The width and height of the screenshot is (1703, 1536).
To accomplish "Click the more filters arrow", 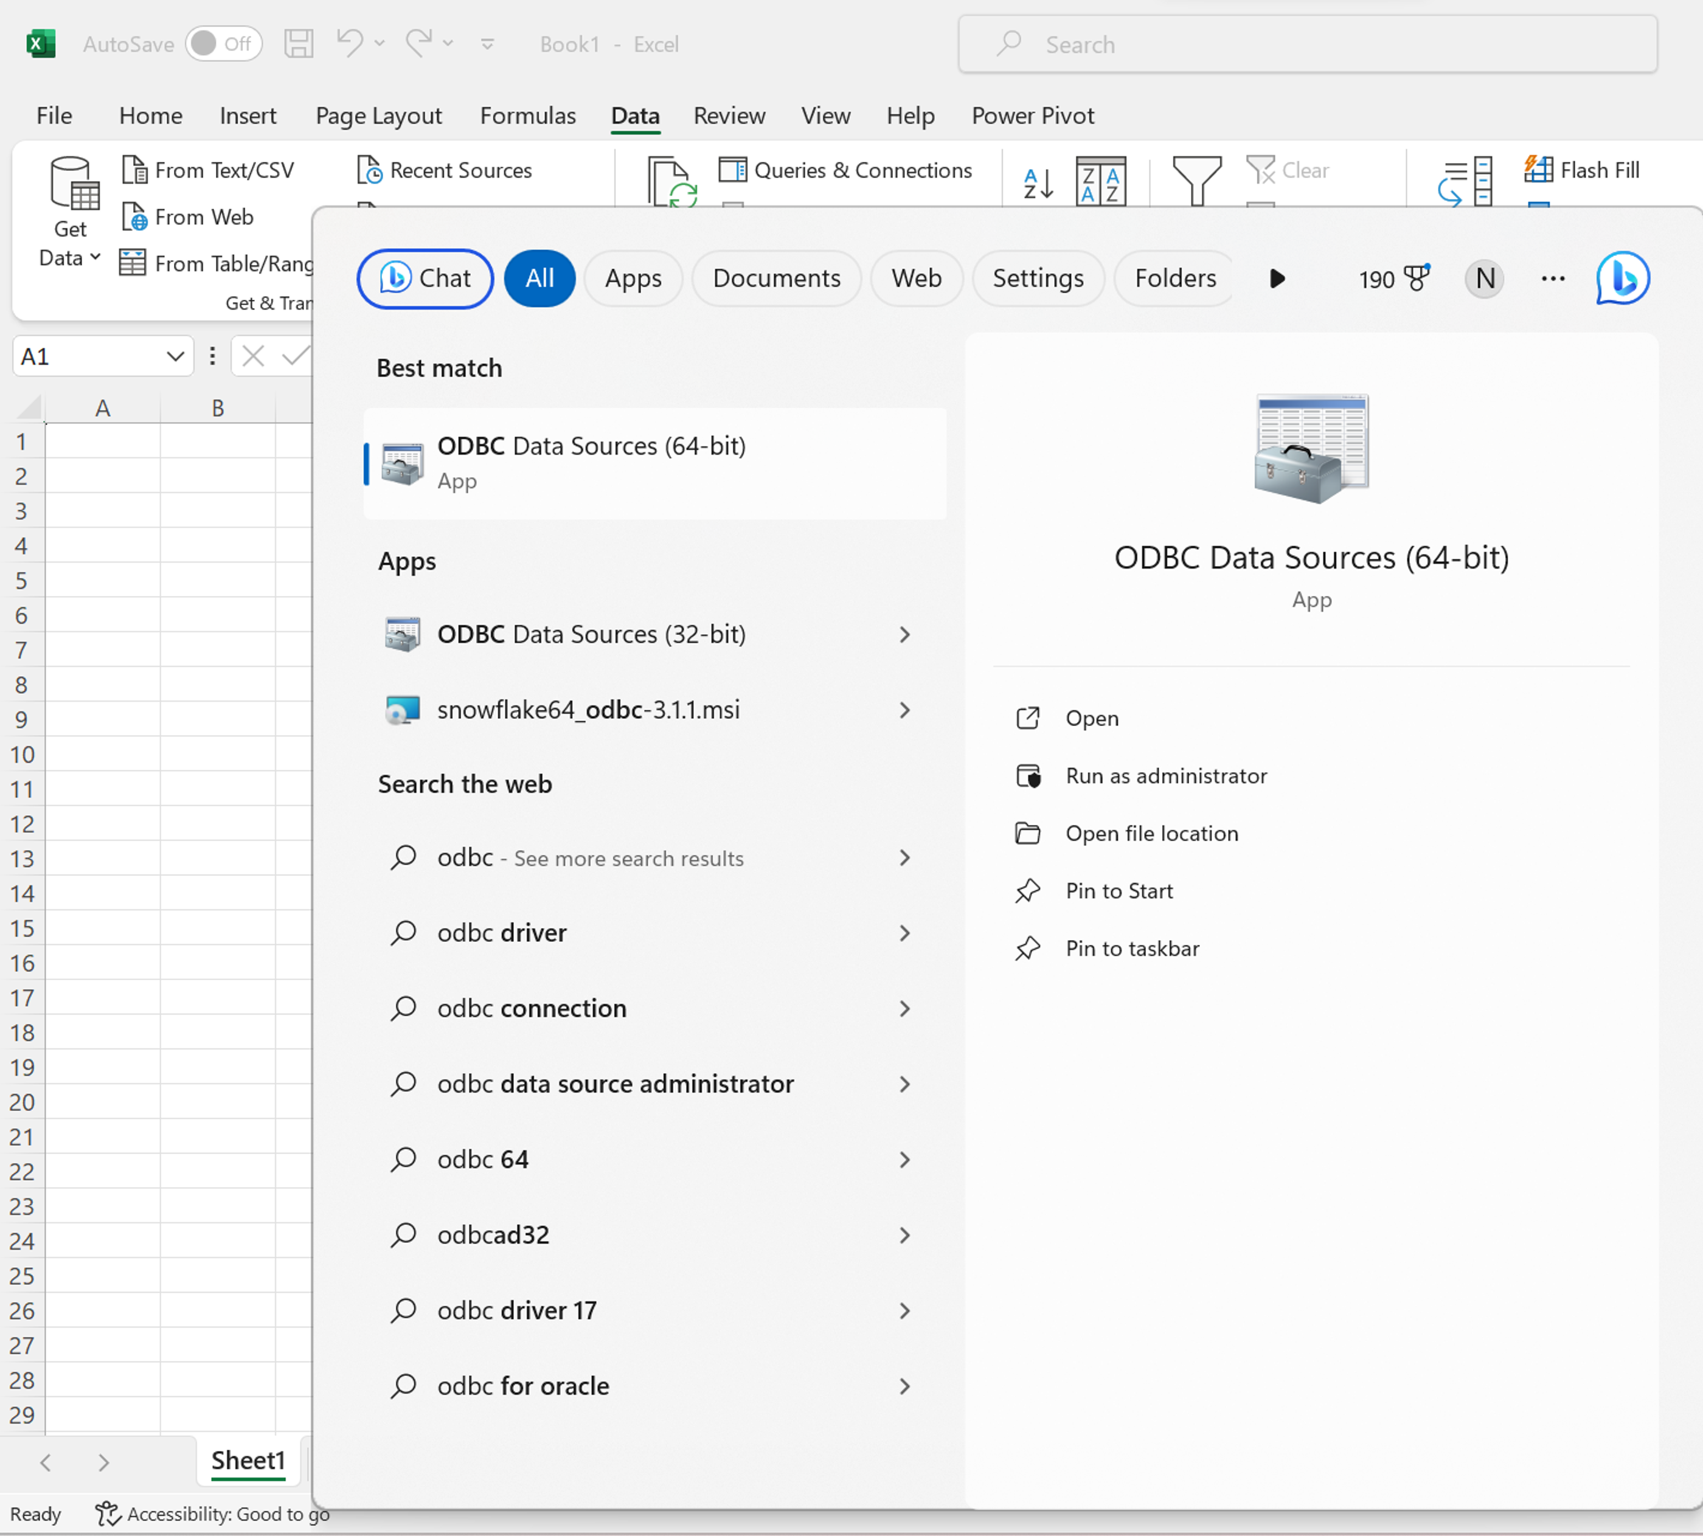I will point(1277,278).
